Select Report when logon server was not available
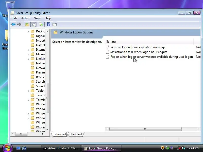Viewport: 203px width, 152px height. point(151,56)
